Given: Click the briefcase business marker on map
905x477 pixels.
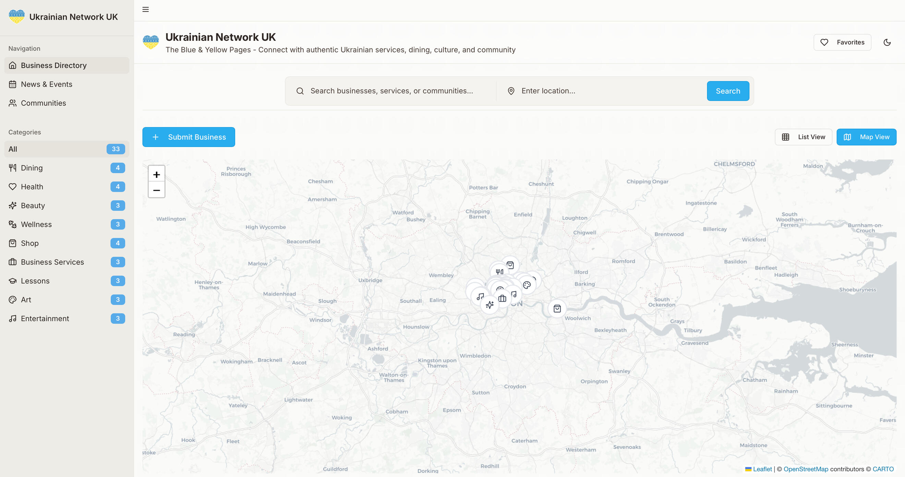Looking at the screenshot, I should click(x=503, y=298).
